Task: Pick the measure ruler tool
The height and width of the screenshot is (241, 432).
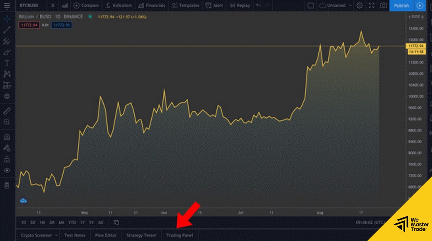Action: 7,111
